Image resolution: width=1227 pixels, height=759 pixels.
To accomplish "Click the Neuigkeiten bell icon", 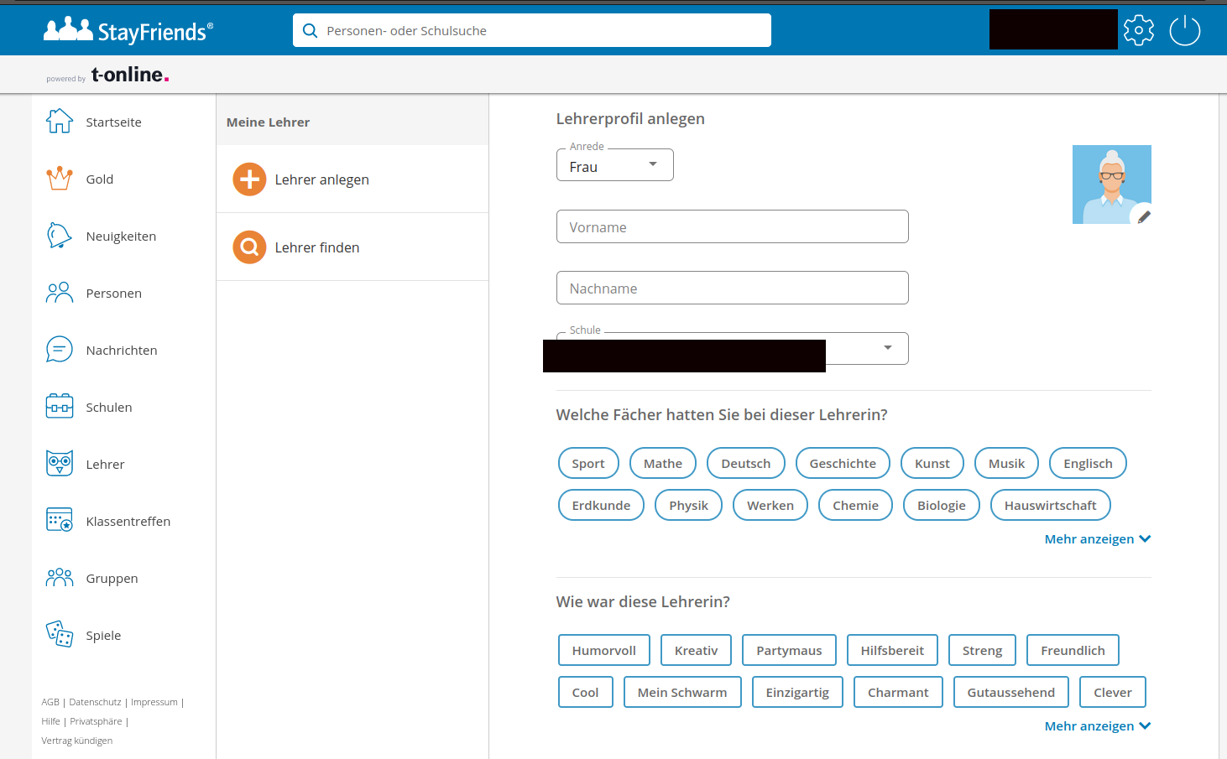I will pyautogui.click(x=60, y=236).
